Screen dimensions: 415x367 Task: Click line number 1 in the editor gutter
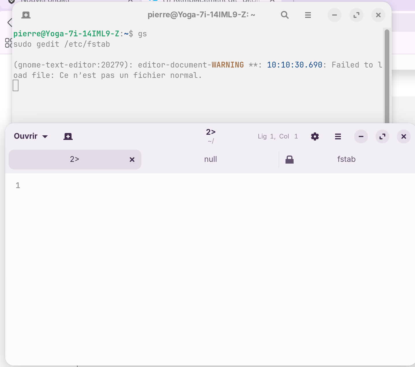point(18,185)
